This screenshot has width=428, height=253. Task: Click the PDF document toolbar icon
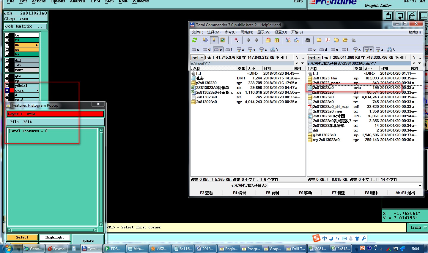(x=328, y=40)
